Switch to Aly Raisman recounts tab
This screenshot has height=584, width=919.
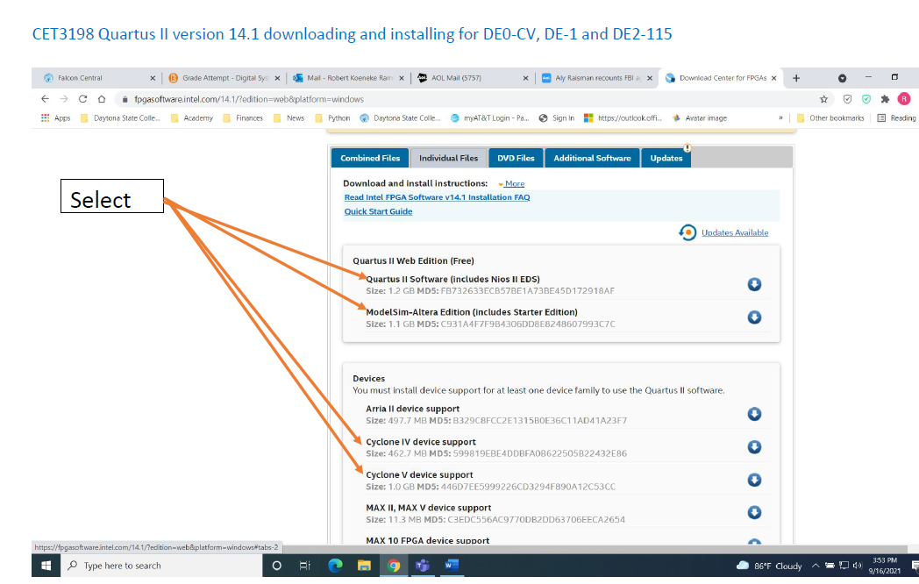(597, 78)
